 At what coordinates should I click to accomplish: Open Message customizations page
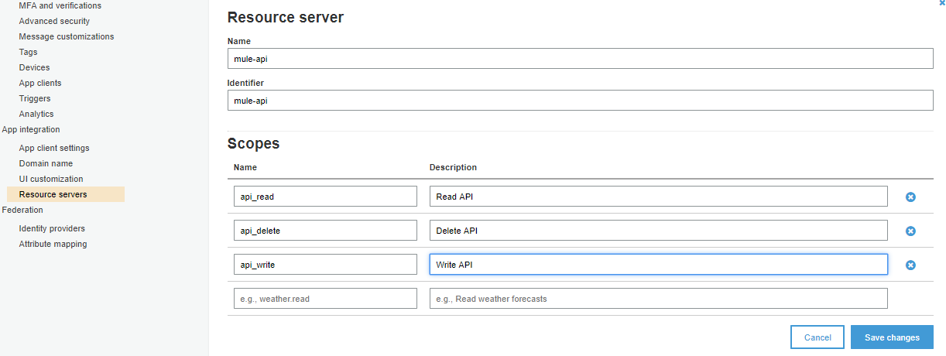point(67,36)
